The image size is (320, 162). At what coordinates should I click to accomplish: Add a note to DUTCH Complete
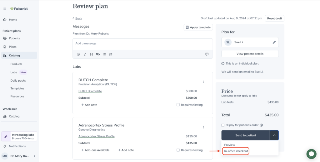coord(89,105)
